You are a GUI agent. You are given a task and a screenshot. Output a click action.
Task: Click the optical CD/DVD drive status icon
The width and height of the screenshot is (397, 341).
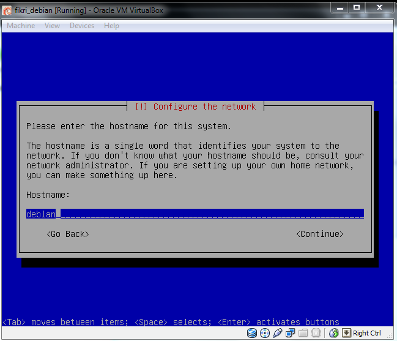pyautogui.click(x=265, y=333)
